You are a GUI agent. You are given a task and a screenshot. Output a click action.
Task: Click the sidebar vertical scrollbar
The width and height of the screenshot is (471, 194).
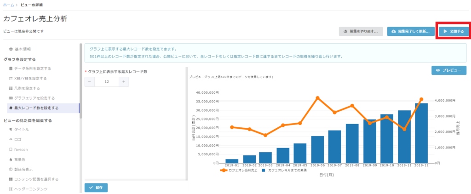coord(80,81)
